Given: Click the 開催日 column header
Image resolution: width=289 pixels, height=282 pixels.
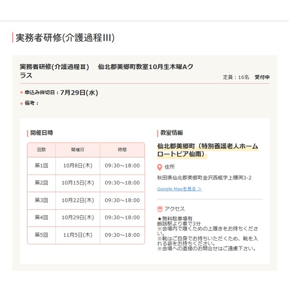Looking at the screenshot, I should [78, 150].
